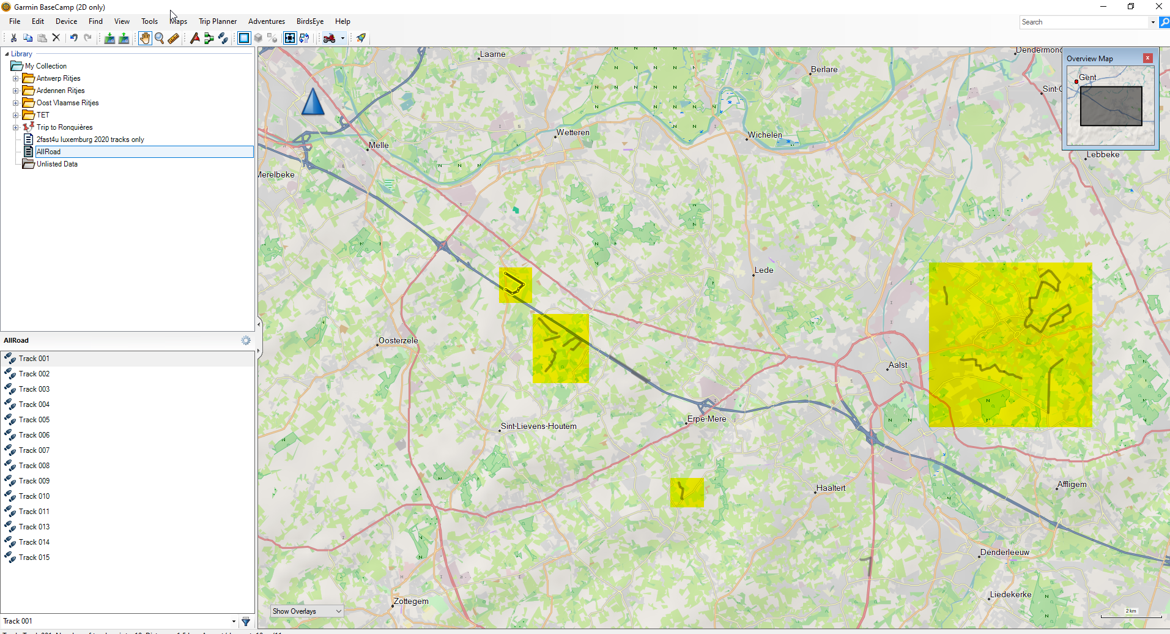Viewport: 1170px width, 634px height.
Task: Select Track 005 in the list
Action: pos(127,420)
